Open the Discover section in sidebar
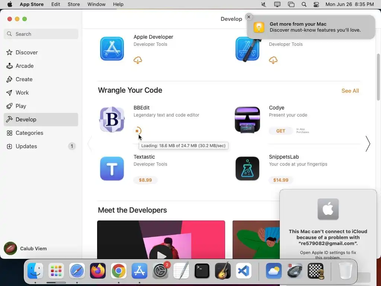381x286 pixels. 41,52
